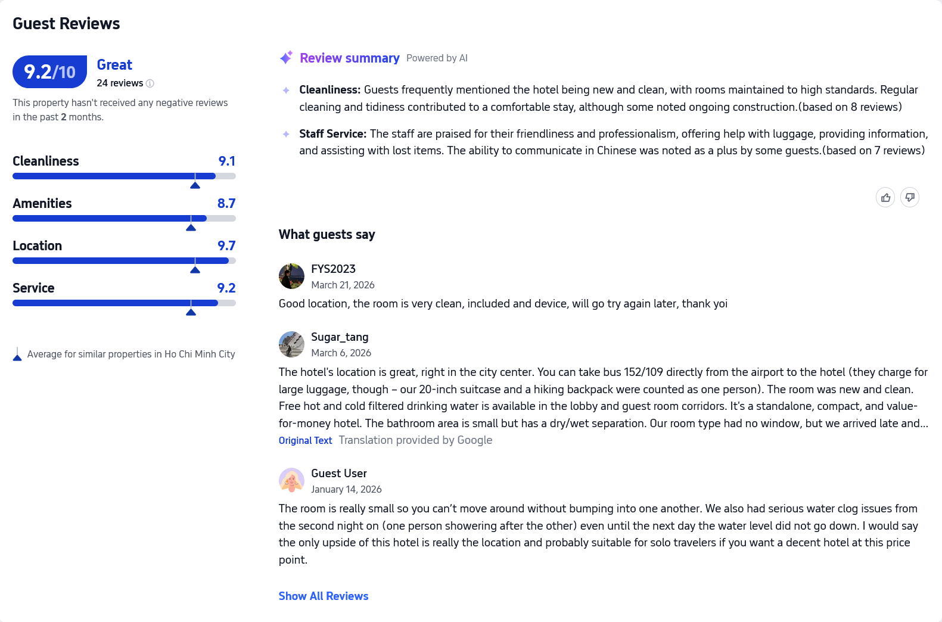Viewport: 942px width, 622px height.
Task: Show all guest reviews
Action: 324,596
